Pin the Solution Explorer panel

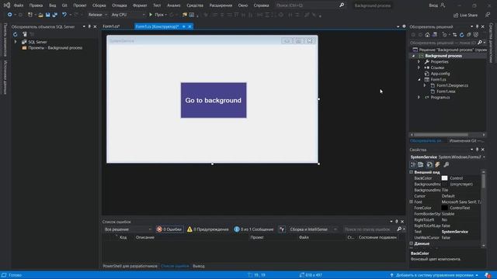(x=478, y=26)
